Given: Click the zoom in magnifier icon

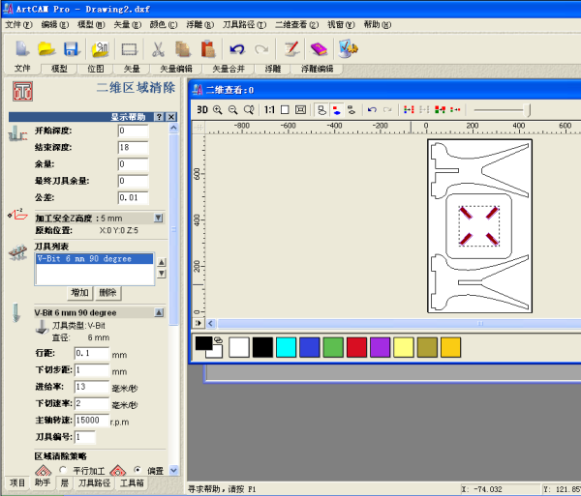Looking at the screenshot, I should coord(218,110).
